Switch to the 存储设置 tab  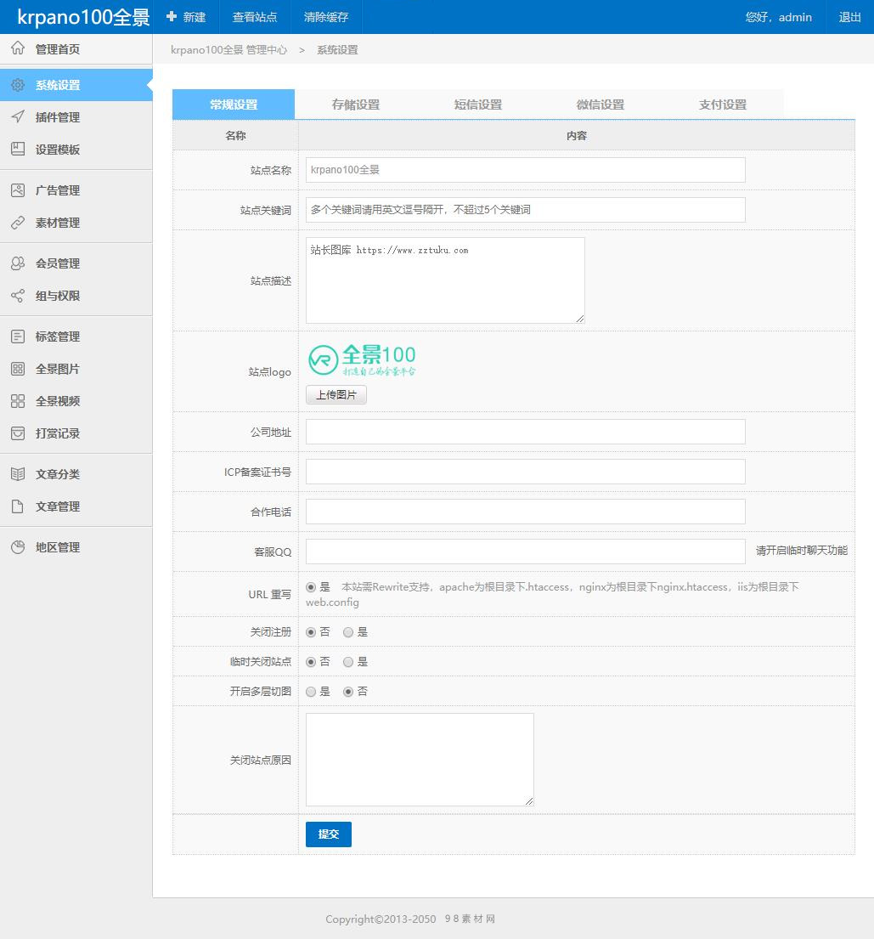tap(356, 105)
